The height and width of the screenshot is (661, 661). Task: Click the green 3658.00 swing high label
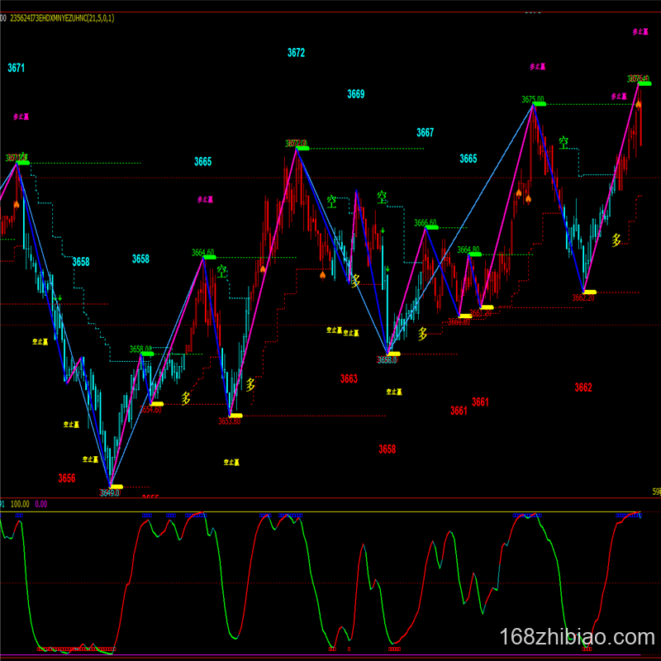coord(140,349)
